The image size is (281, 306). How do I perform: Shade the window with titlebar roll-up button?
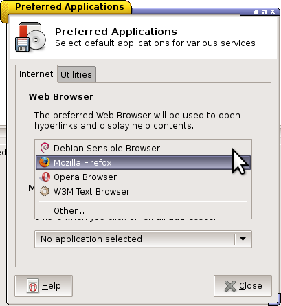pyautogui.click(x=256, y=12)
